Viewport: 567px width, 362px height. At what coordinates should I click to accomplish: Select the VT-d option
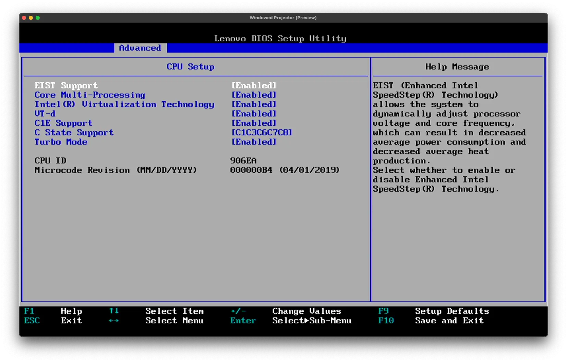click(x=45, y=114)
